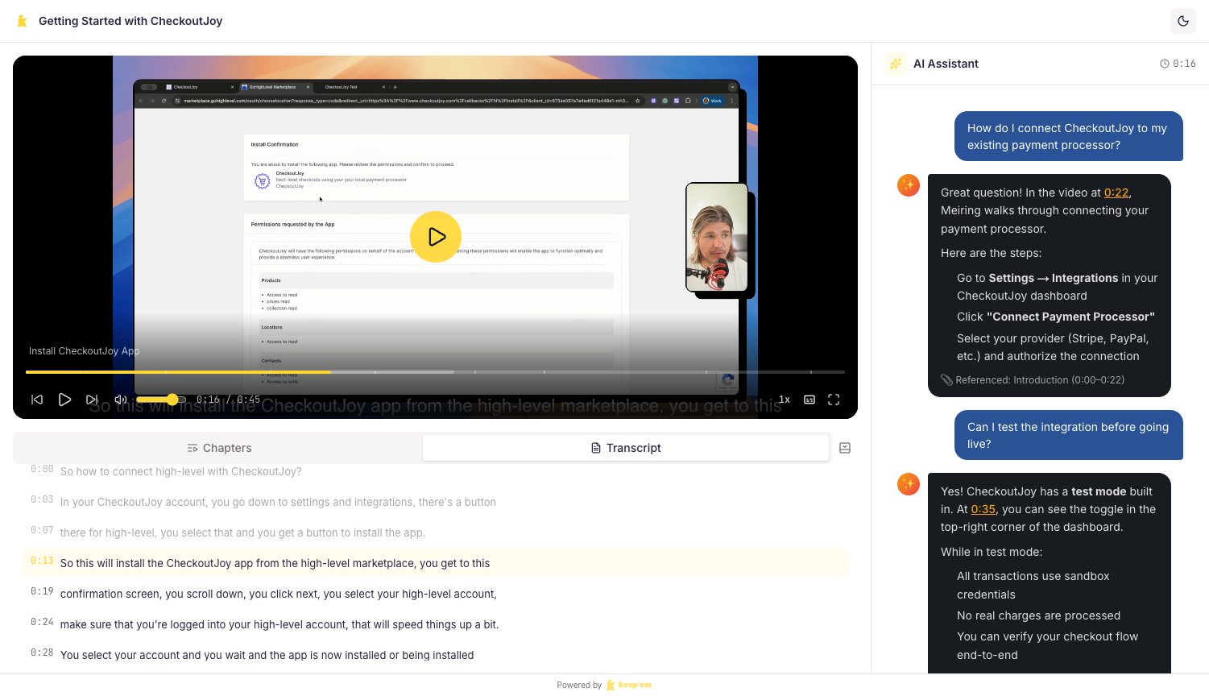Click the keep'em logo in the footer
Screen dimensions: 1209x696
click(x=629, y=685)
